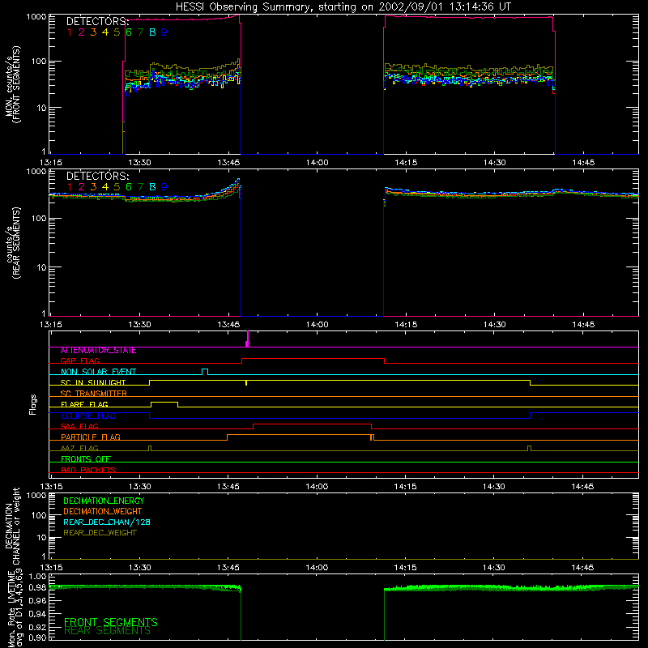
Task: Select cyan detector 8 in the front segments legend
Action: (x=152, y=32)
